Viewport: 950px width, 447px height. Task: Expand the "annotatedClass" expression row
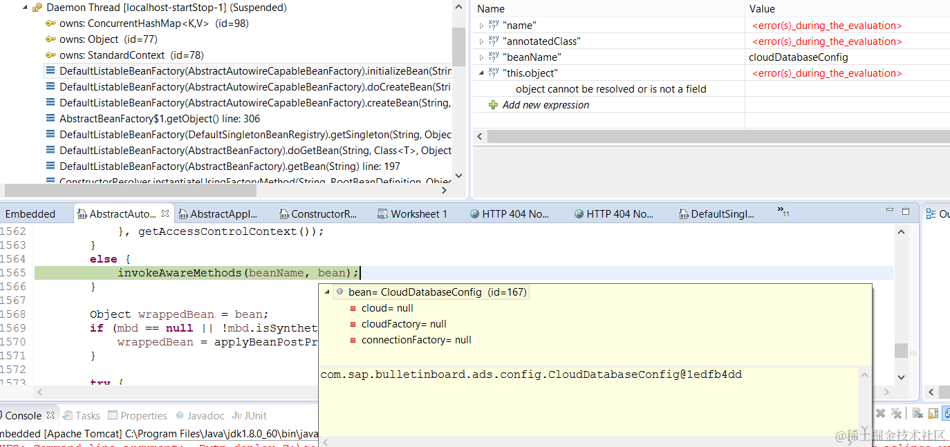[482, 41]
